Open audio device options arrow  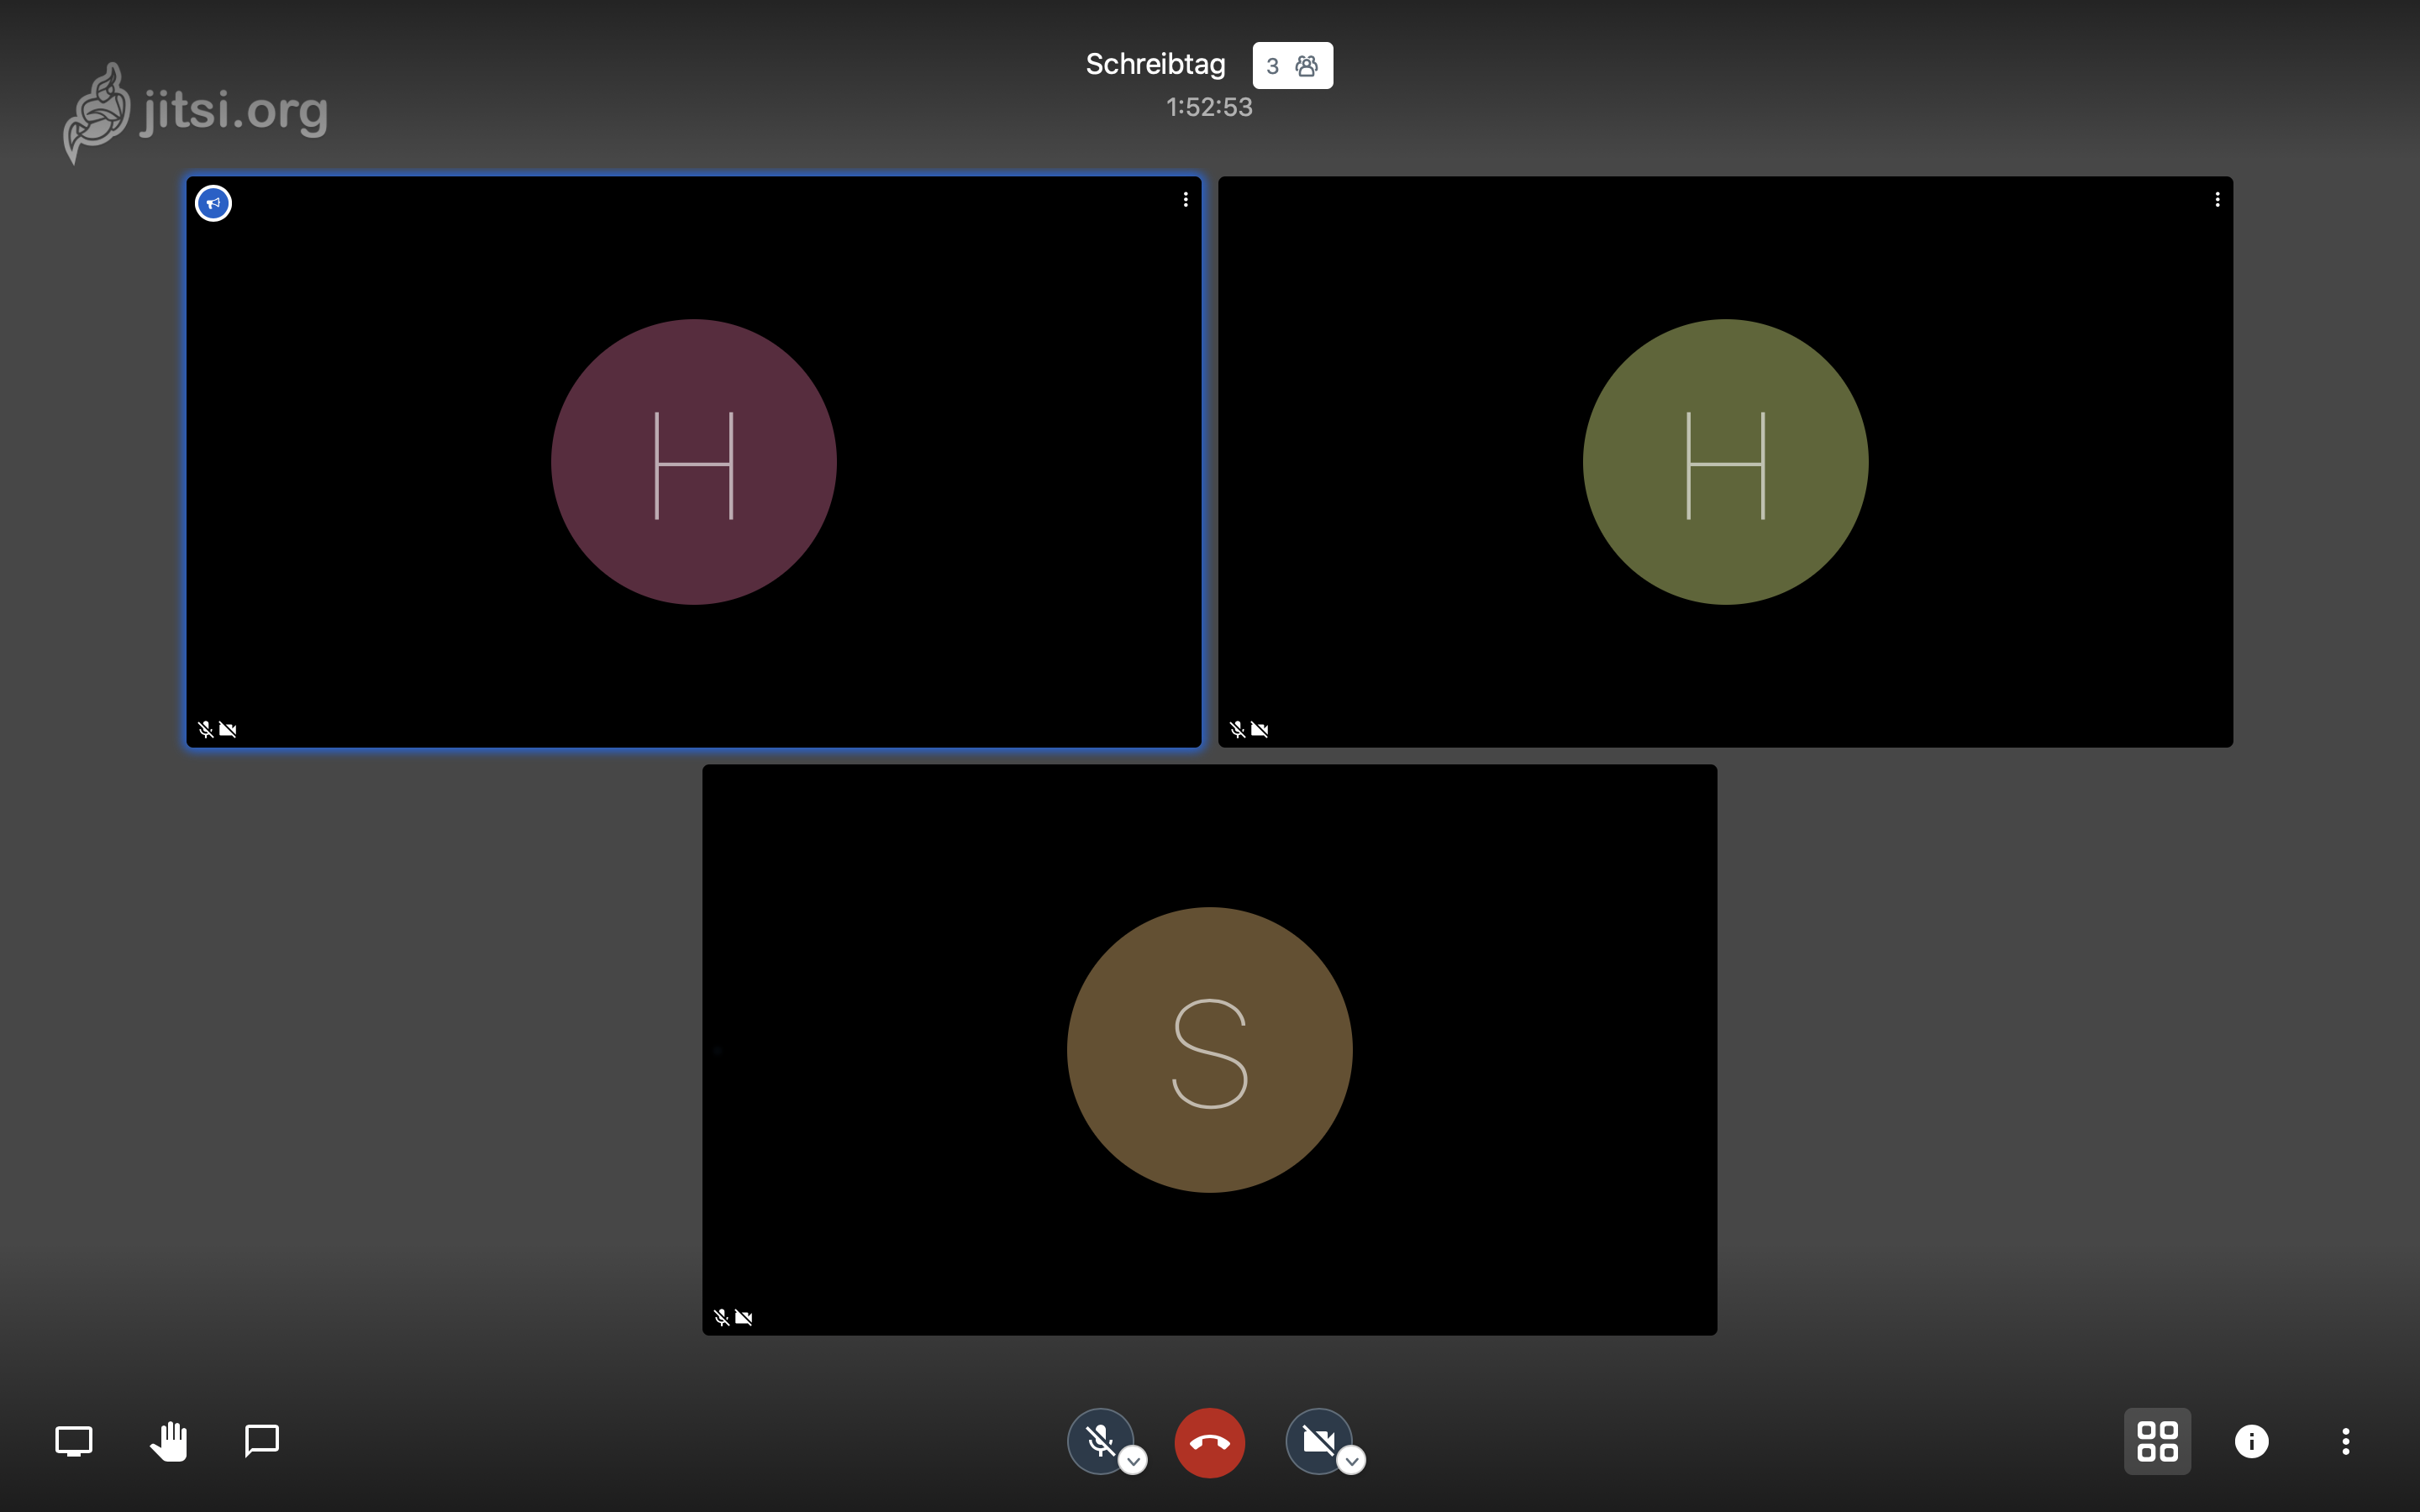(x=1133, y=1461)
